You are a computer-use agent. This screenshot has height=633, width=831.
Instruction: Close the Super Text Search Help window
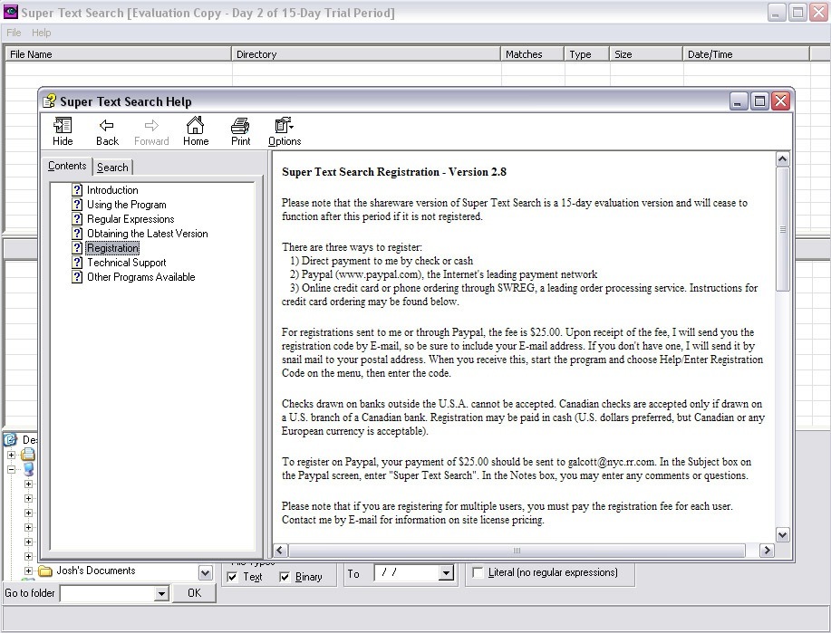point(780,101)
